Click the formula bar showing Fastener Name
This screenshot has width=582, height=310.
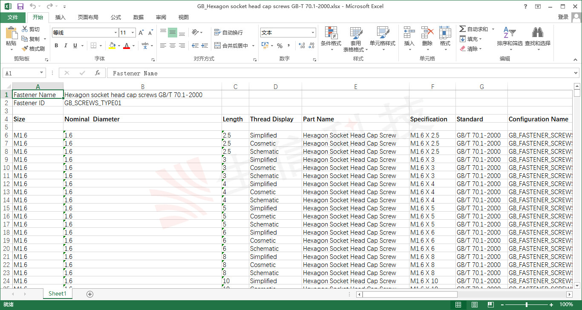pos(343,73)
